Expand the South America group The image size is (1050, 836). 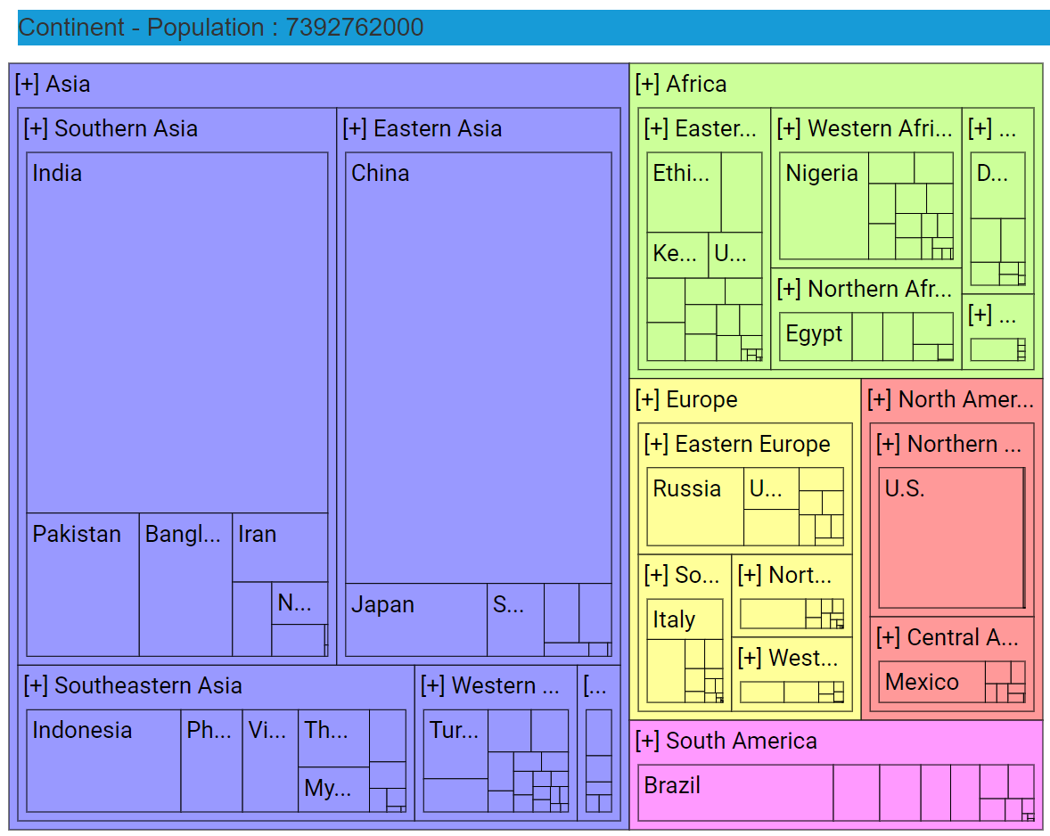(726, 741)
